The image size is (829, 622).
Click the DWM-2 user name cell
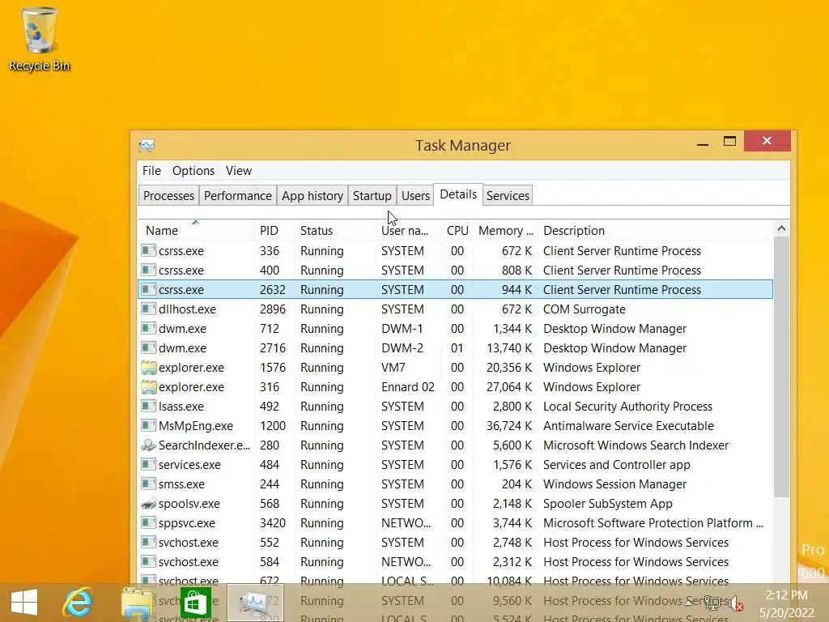[x=402, y=348]
